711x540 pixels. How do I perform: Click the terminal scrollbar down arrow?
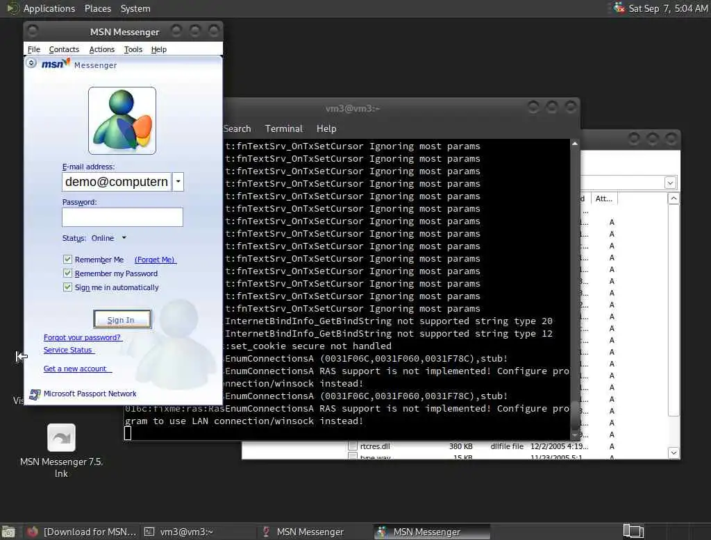click(x=574, y=435)
